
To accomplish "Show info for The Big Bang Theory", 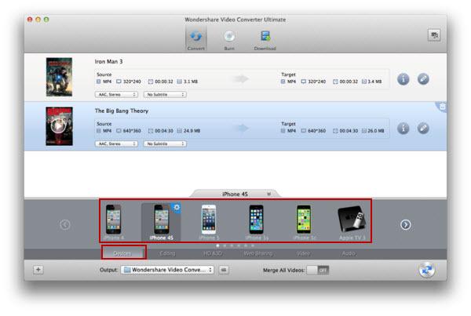I will coord(403,129).
